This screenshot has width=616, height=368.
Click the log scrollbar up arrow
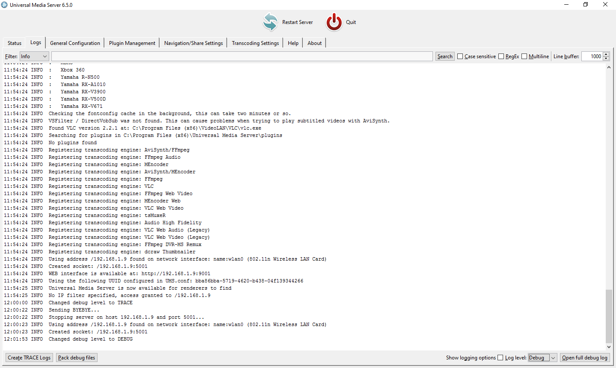point(609,67)
